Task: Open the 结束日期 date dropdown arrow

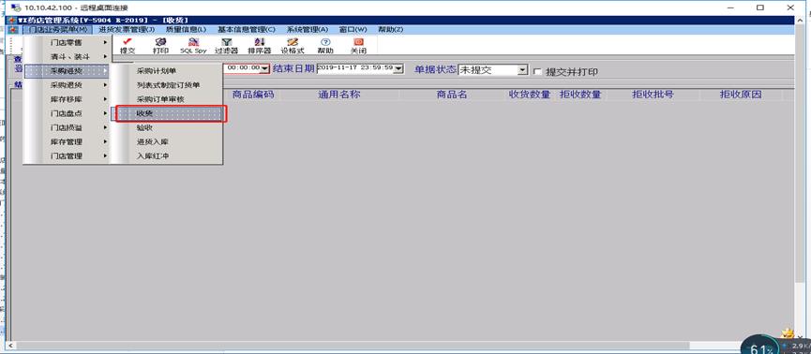Action: click(398, 68)
